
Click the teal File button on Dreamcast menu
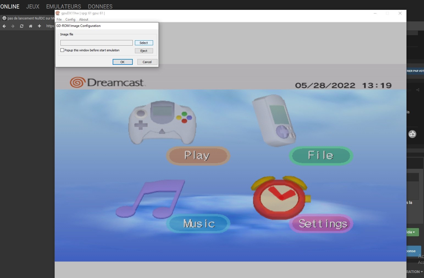point(321,156)
